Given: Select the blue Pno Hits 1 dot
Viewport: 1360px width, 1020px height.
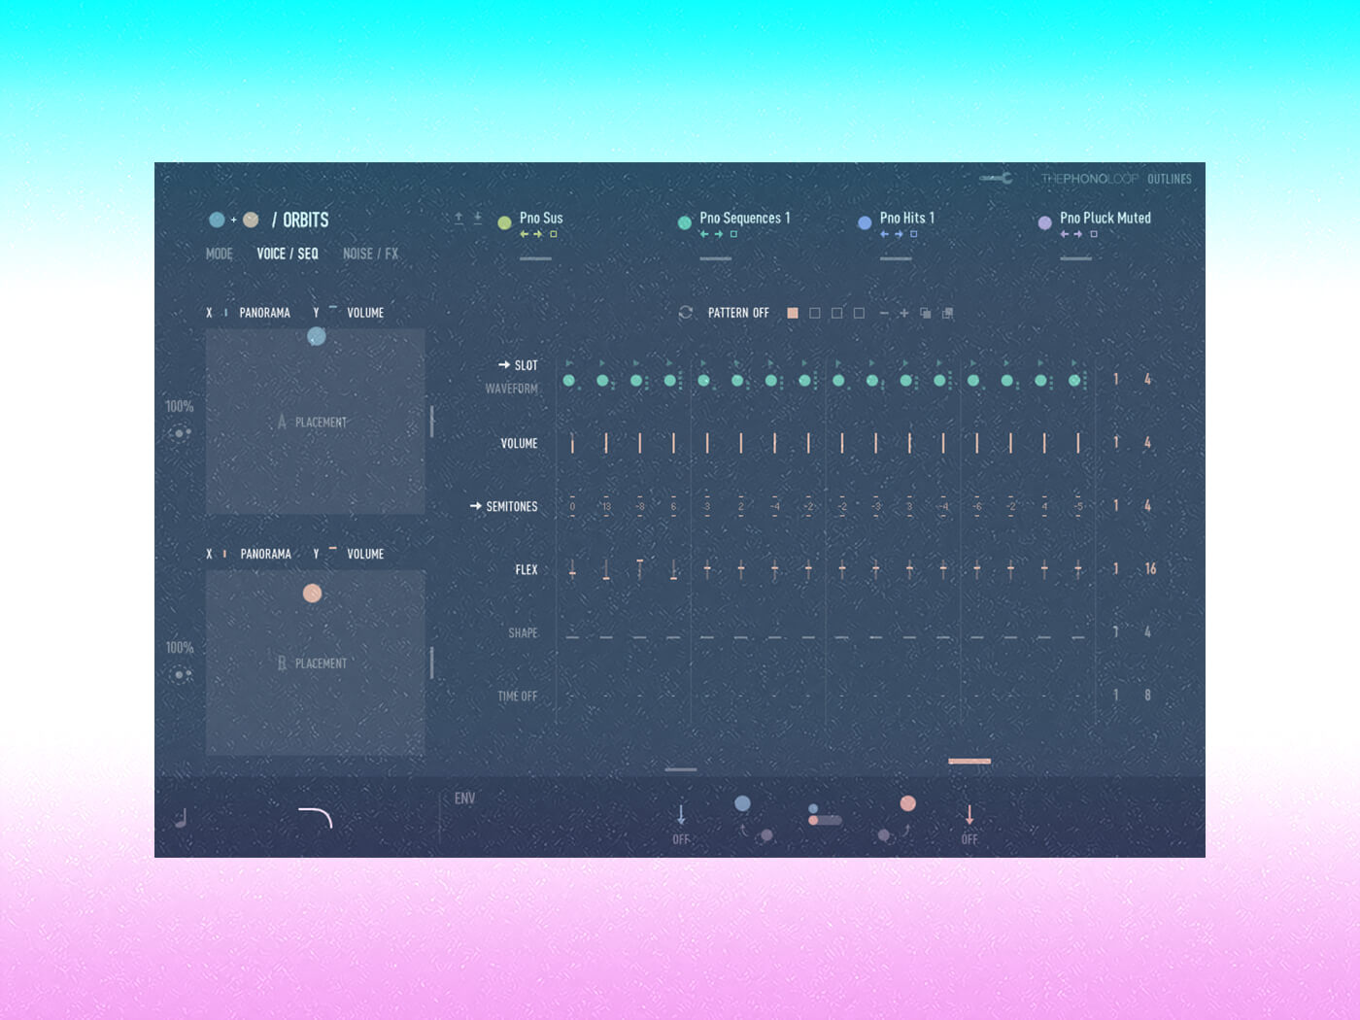Looking at the screenshot, I should 865,222.
